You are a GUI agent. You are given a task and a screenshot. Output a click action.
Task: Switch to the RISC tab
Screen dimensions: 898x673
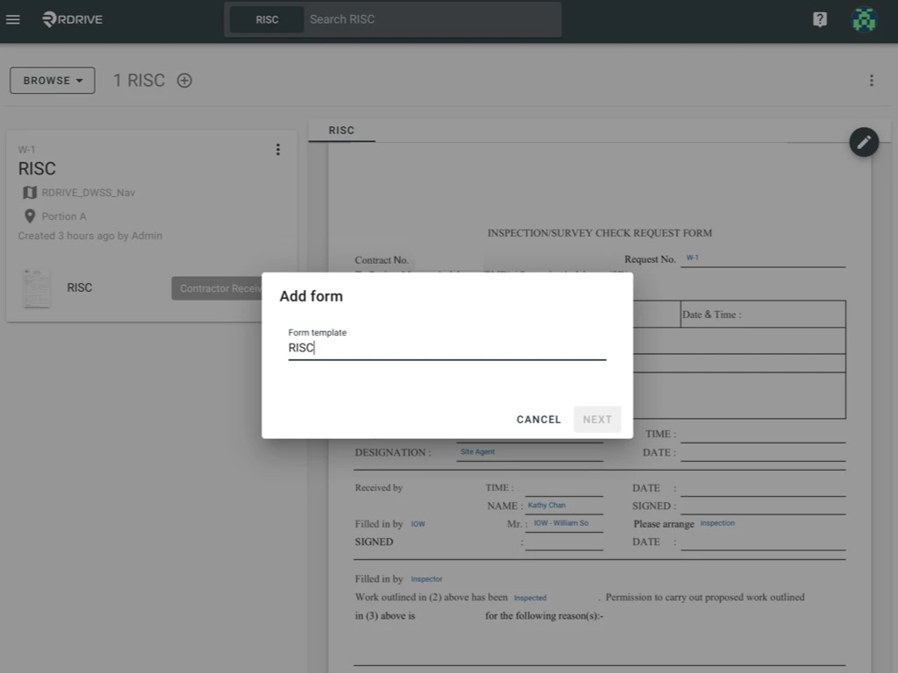pos(341,130)
